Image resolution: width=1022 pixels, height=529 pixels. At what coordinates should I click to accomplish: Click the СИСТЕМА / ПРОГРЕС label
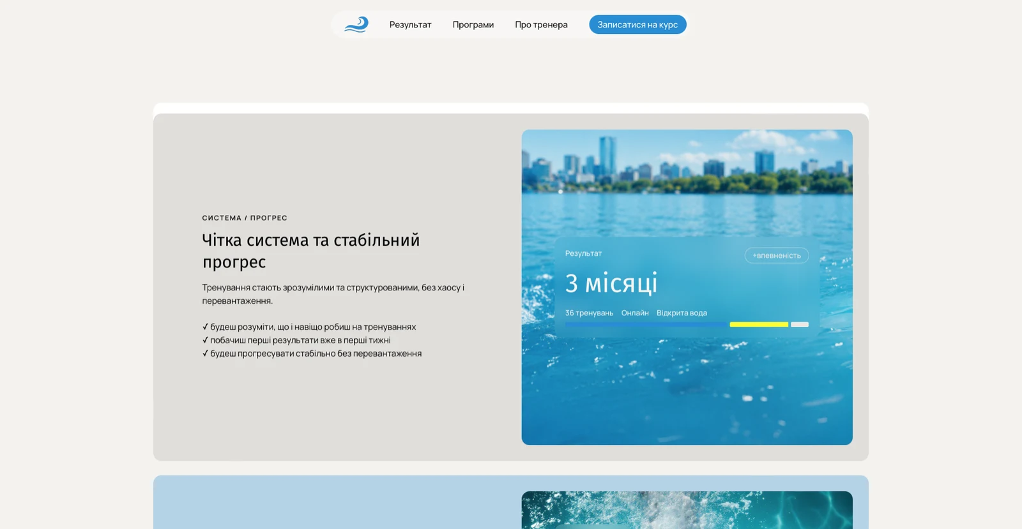coord(245,218)
